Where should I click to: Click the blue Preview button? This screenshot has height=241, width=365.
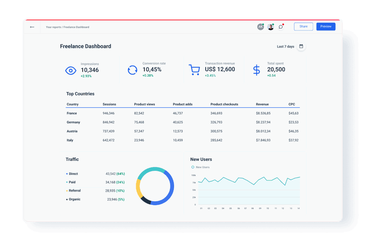(326, 26)
